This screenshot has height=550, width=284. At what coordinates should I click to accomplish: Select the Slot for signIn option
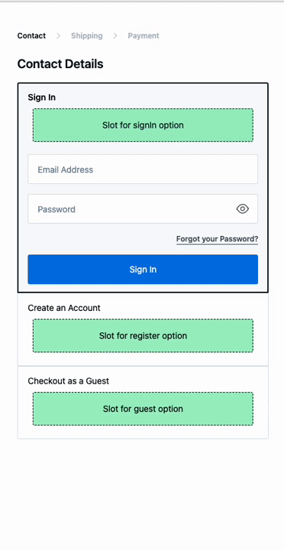pyautogui.click(x=143, y=125)
